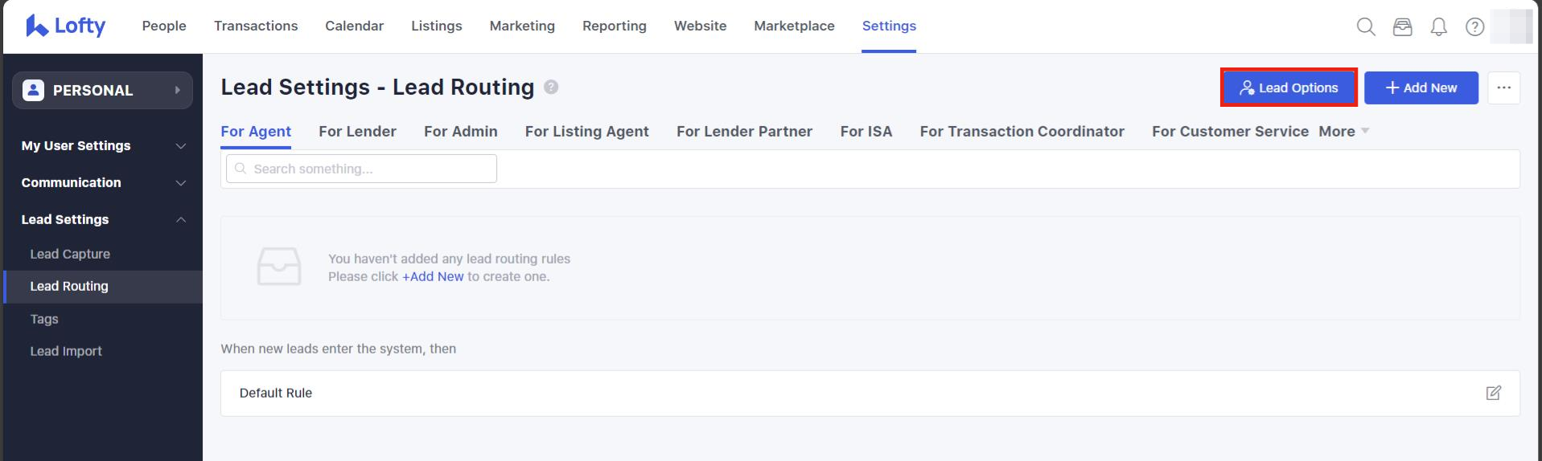Image resolution: width=1542 pixels, height=461 pixels.
Task: Open the More tabs dropdown
Action: pyautogui.click(x=1343, y=131)
